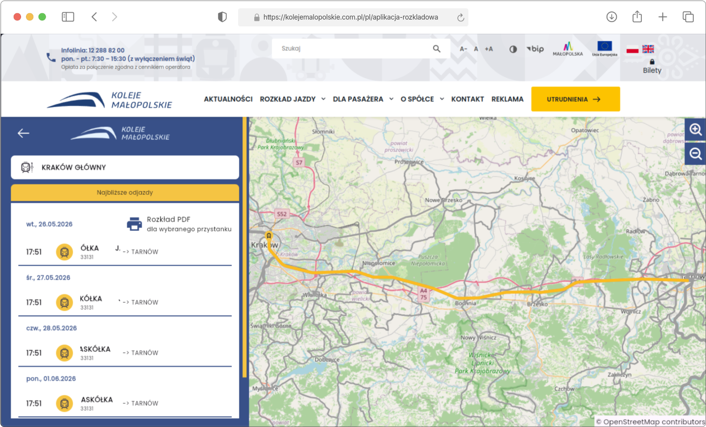Image resolution: width=706 pixels, height=427 pixels.
Task: Zoom in on the map
Action: (x=695, y=130)
